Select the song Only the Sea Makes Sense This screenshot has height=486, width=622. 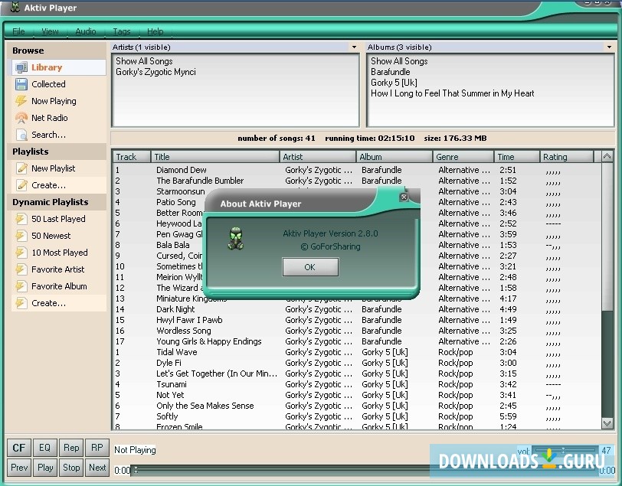(x=205, y=406)
